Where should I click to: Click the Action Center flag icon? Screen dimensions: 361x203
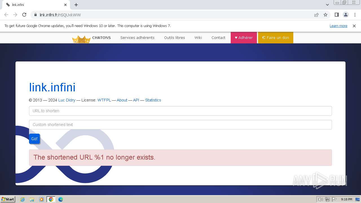[334, 199]
